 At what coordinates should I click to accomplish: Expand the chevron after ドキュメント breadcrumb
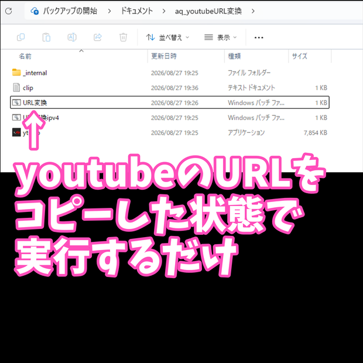click(164, 11)
